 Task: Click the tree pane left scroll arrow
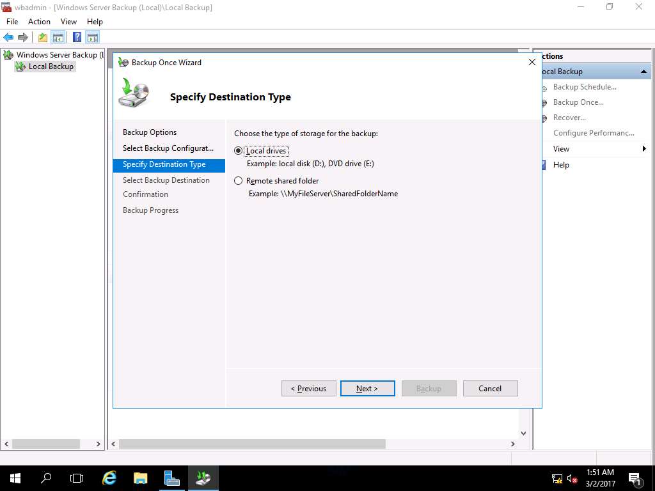[x=6, y=444]
